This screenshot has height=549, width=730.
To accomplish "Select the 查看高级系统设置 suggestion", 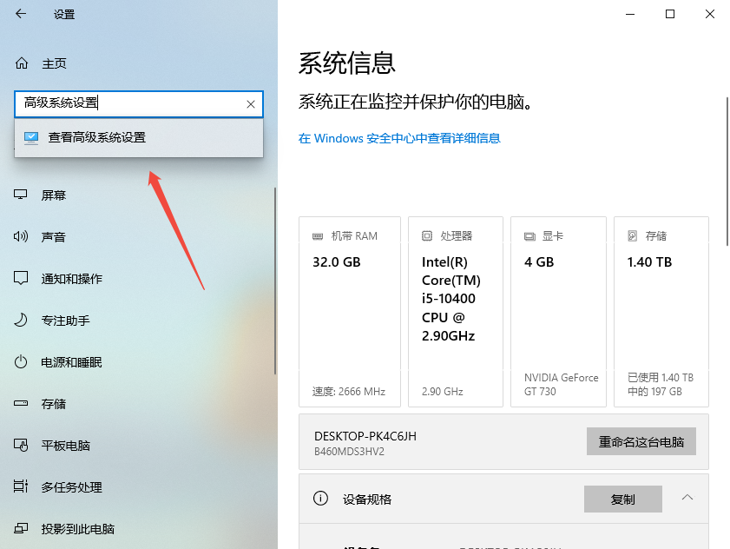I will pyautogui.click(x=139, y=137).
